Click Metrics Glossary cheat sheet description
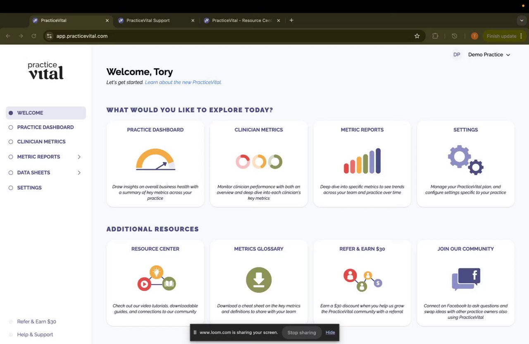This screenshot has height=344, width=529. tap(259, 309)
